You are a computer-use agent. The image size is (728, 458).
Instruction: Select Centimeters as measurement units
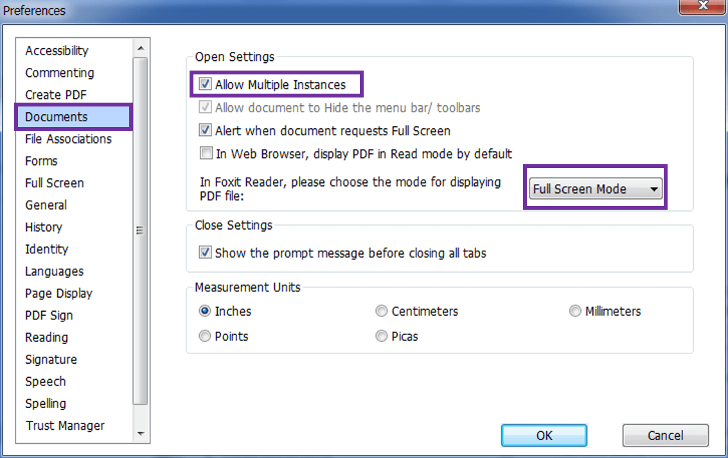point(381,310)
